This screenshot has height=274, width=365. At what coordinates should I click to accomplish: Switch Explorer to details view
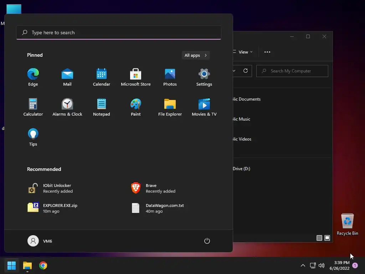[319, 238]
